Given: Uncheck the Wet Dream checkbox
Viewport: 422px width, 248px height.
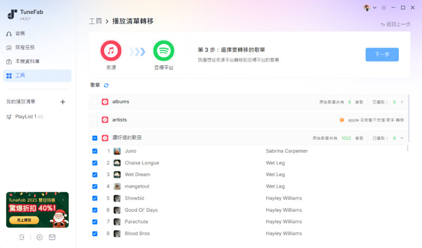Looking at the screenshot, I should click(x=95, y=175).
